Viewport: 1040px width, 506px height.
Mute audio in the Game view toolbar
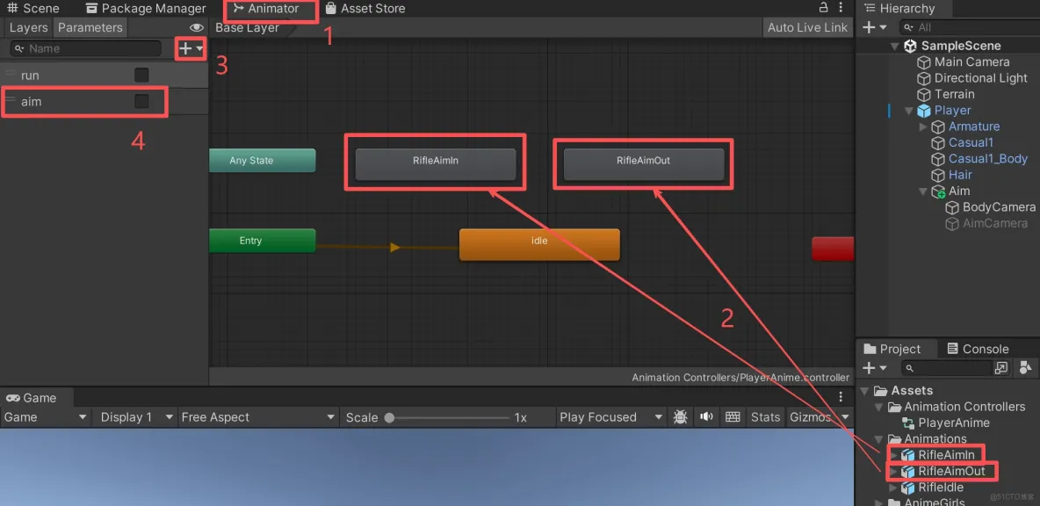pos(706,416)
